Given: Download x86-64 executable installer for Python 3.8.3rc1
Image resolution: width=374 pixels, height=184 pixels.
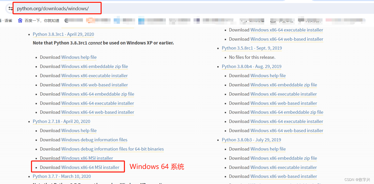Looking at the screenshot, I should (98, 103).
